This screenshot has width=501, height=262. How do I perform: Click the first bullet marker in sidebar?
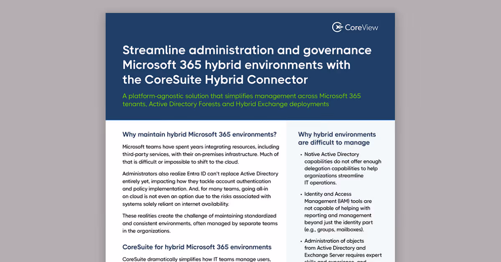click(301, 154)
